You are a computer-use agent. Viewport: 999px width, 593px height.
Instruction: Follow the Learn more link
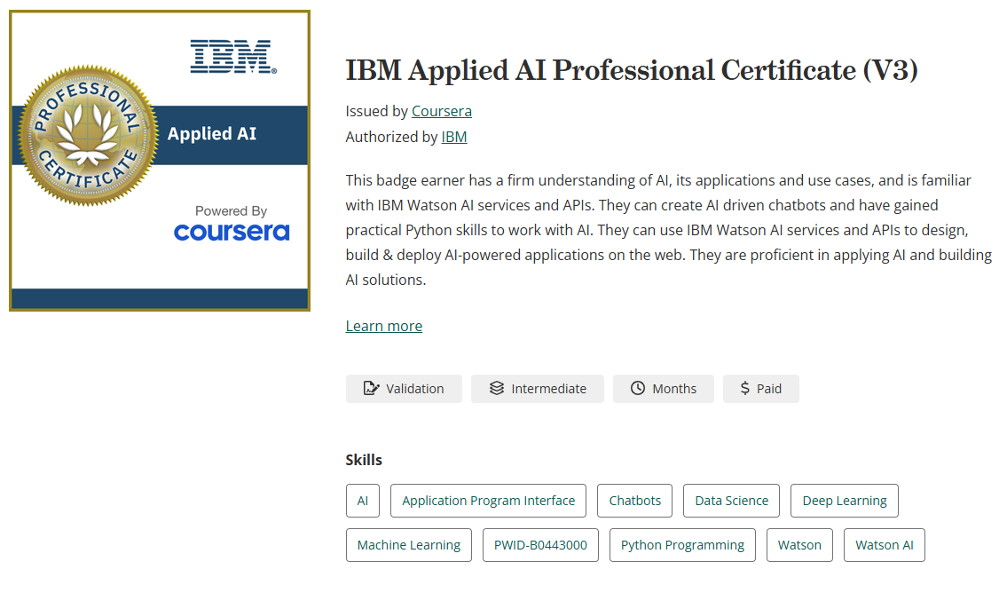tap(383, 326)
